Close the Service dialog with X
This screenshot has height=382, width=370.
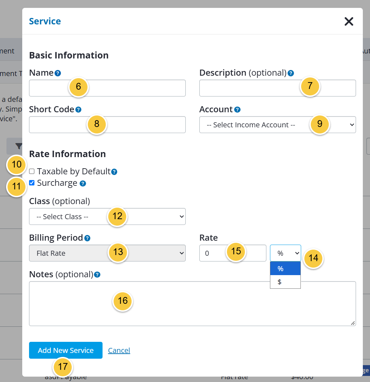[349, 22]
